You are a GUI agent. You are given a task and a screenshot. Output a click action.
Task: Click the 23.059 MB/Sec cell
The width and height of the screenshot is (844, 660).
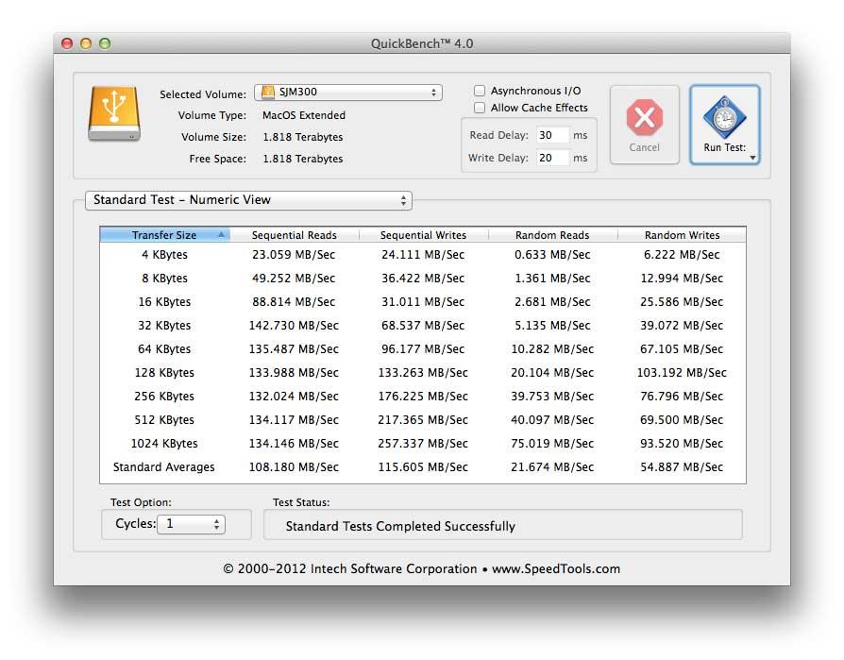pos(294,255)
